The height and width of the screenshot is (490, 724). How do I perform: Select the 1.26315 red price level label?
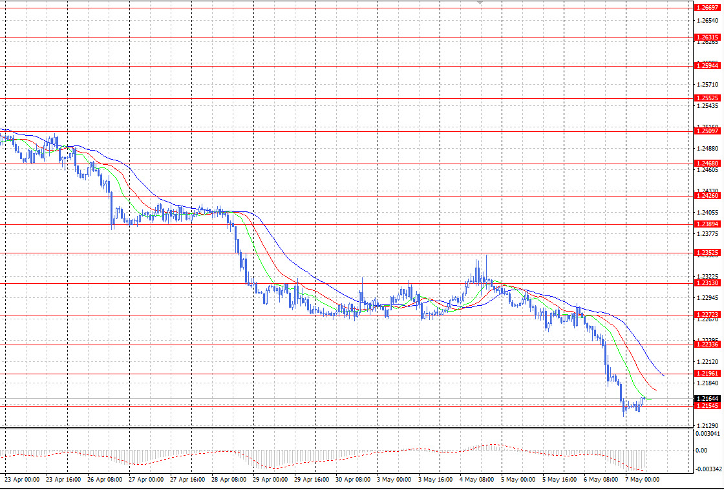[707, 37]
